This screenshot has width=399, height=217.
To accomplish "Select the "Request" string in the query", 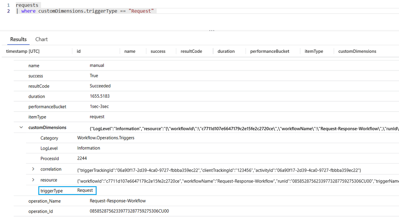I will coord(141,11).
